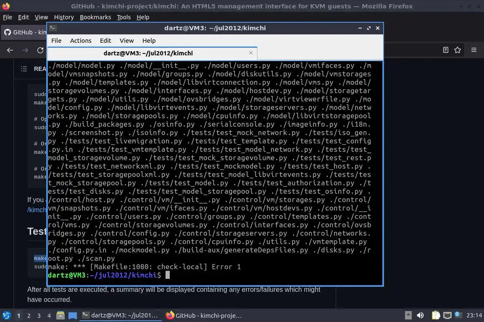Open the terminal File menu
Image resolution: width=484 pixels, height=322 pixels.
56,41
